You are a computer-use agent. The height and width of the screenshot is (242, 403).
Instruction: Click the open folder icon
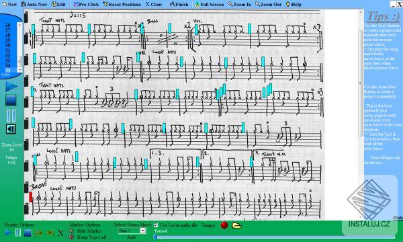236,226
